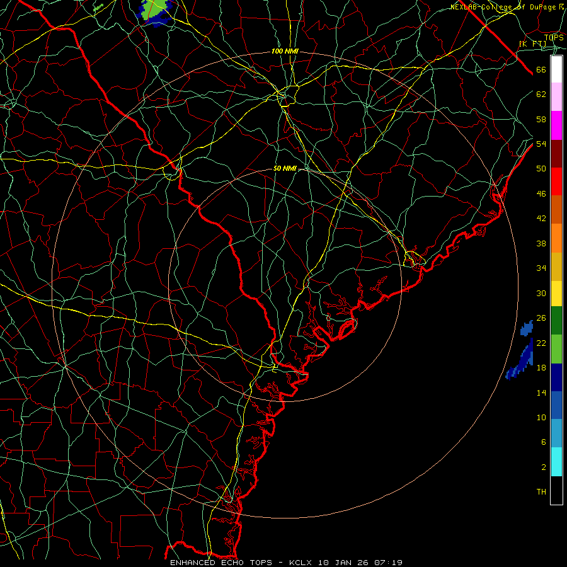Click the 100 NMI range ring label

click(285, 52)
